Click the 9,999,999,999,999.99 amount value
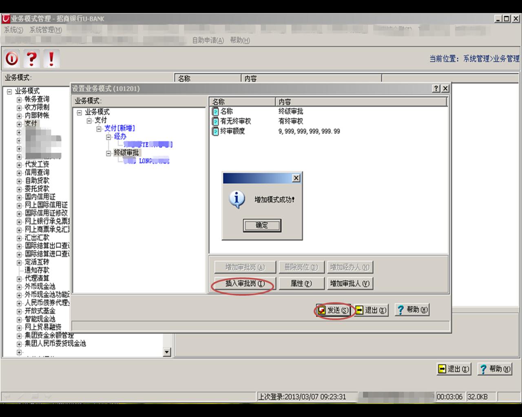This screenshot has width=522, height=417. click(309, 131)
